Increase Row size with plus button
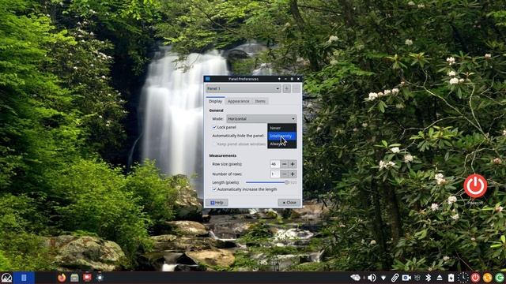 (293, 164)
